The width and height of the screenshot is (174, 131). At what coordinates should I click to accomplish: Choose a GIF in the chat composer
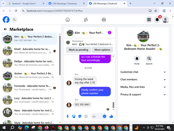coord(86,116)
